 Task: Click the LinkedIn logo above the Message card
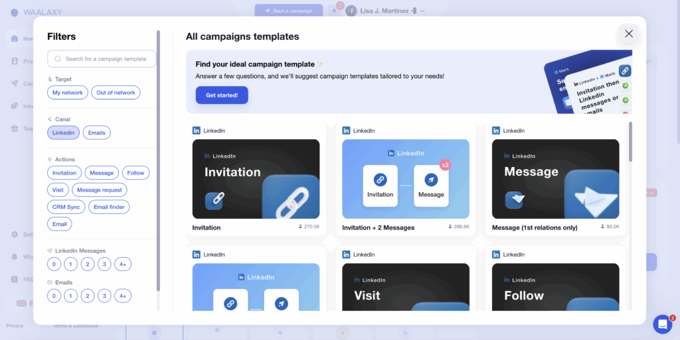tap(496, 131)
